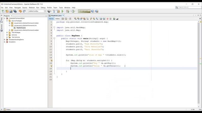Click the Undo toolbar icon
The height and width of the screenshot is (113, 202).
click(20, 11)
